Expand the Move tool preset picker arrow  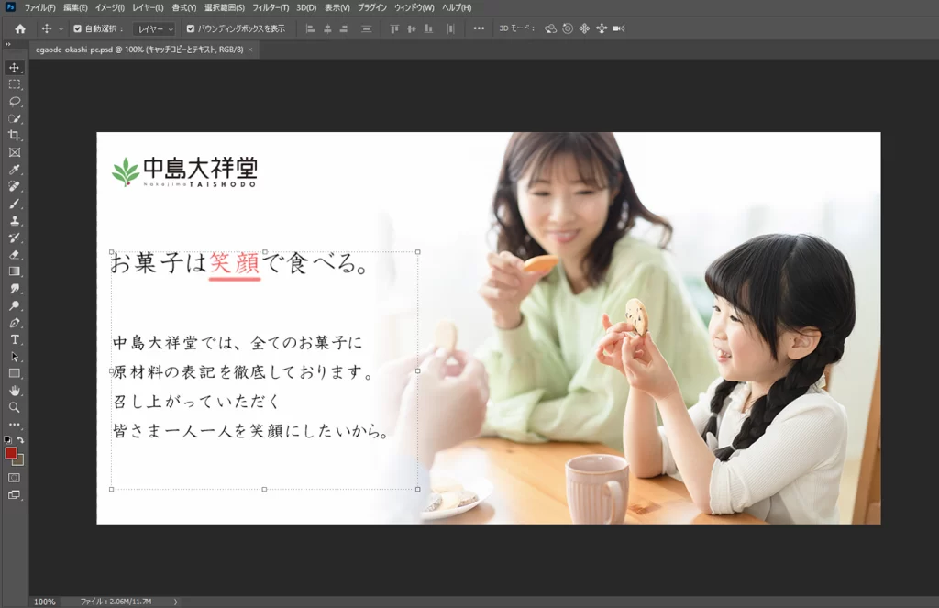pyautogui.click(x=61, y=28)
